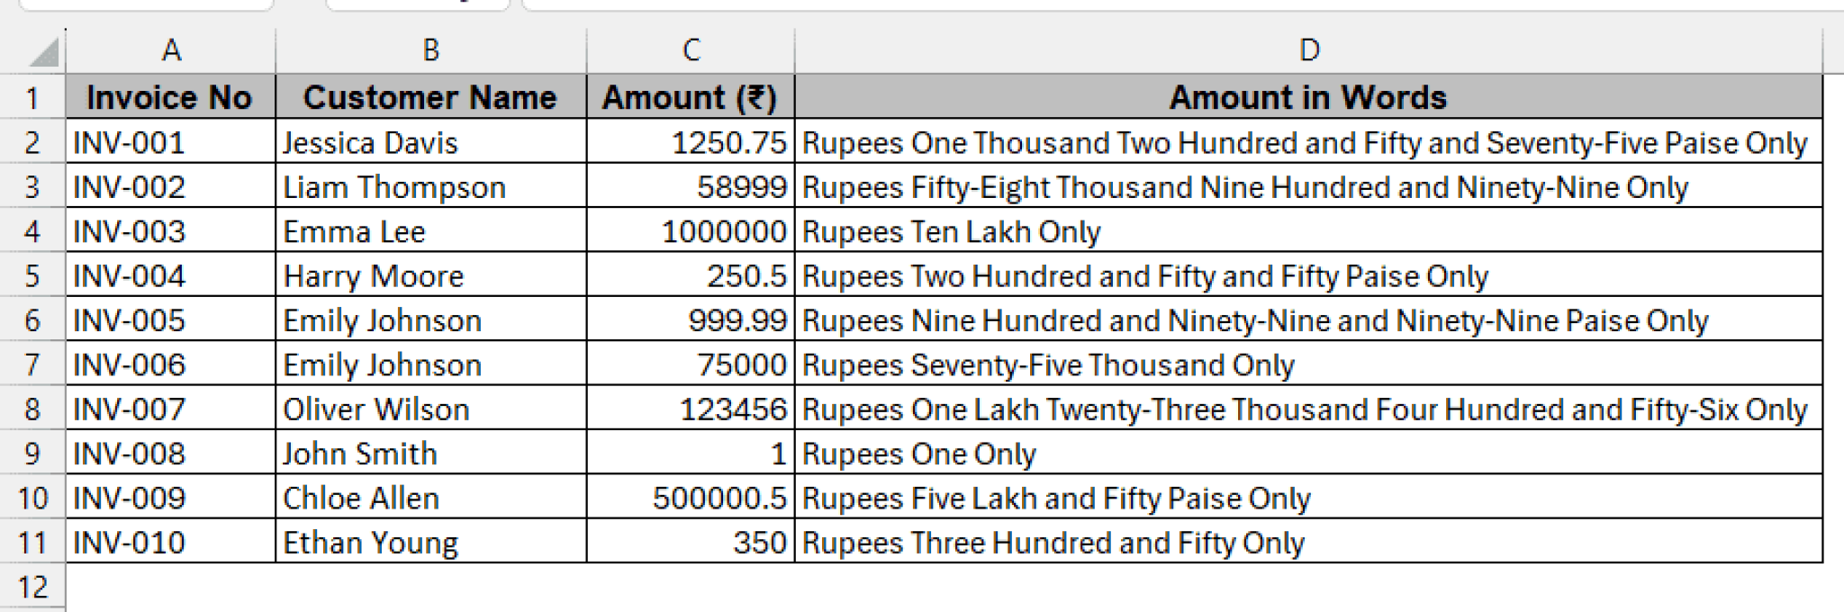The height and width of the screenshot is (612, 1844).
Task: Select the cell with value 999.99
Action: [x=689, y=320]
